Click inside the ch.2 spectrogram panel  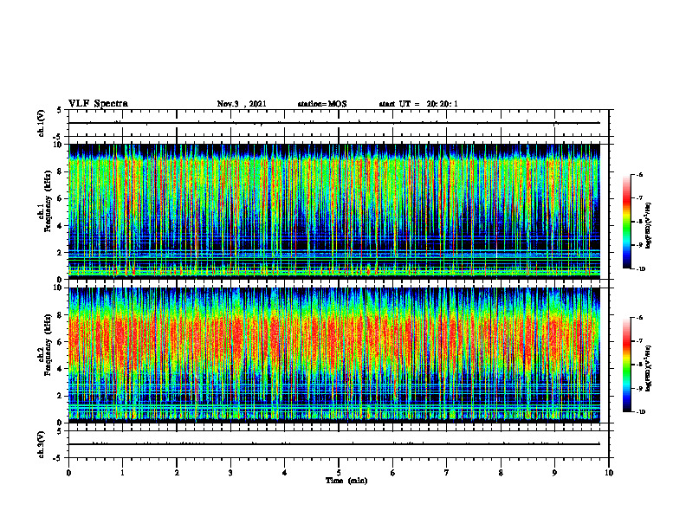[x=334, y=355]
